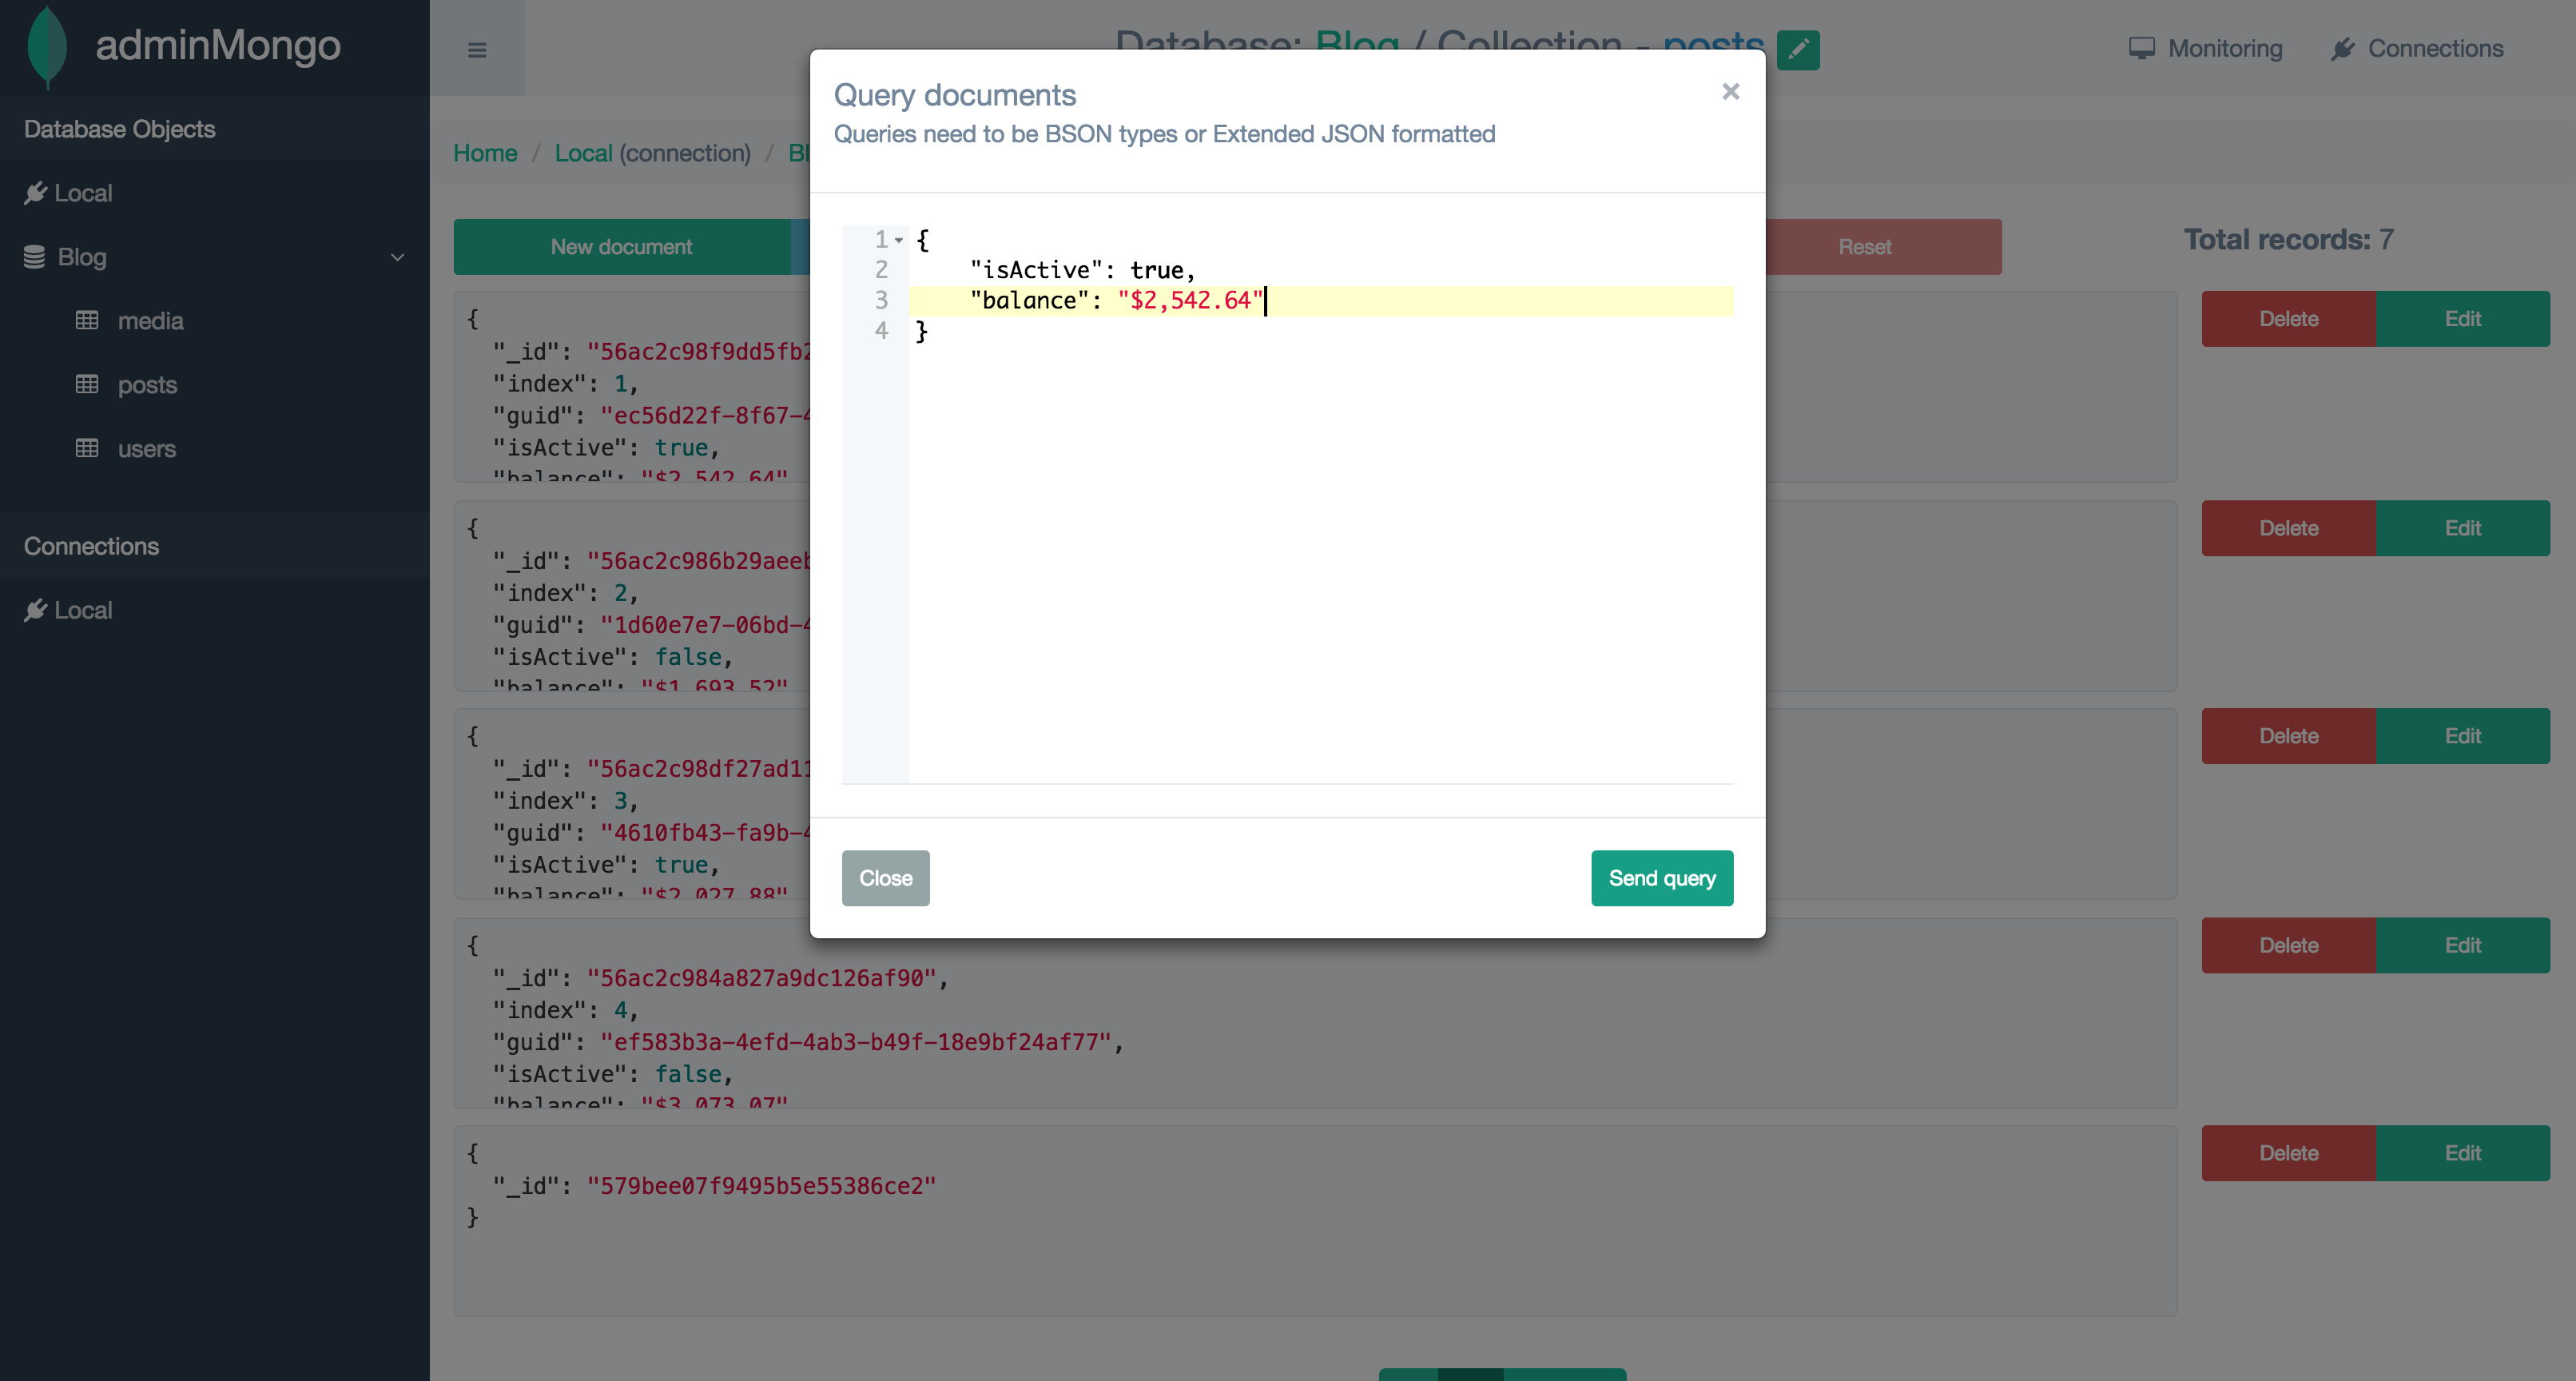The height and width of the screenshot is (1381, 2576).
Task: Open the Connections page from header
Action: point(2417,48)
